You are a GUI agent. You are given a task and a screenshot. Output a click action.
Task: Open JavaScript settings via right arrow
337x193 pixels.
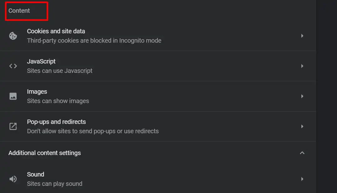coord(302,66)
